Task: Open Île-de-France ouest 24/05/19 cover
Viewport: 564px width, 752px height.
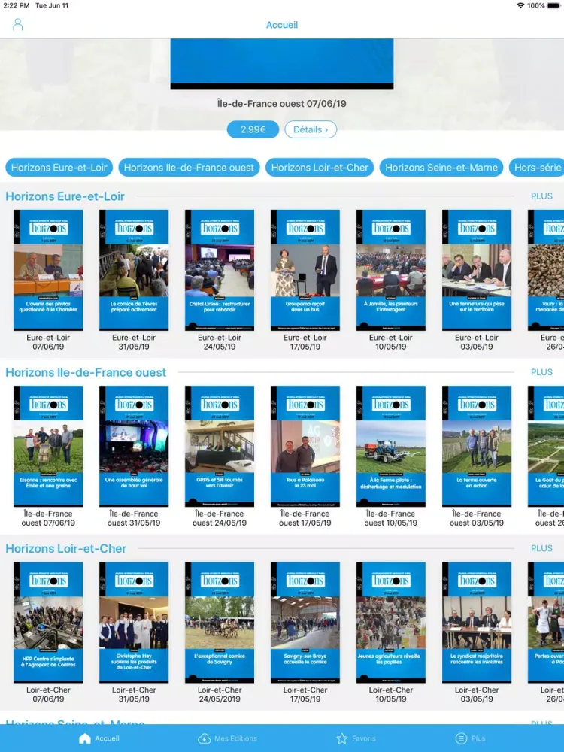Action: (x=220, y=446)
